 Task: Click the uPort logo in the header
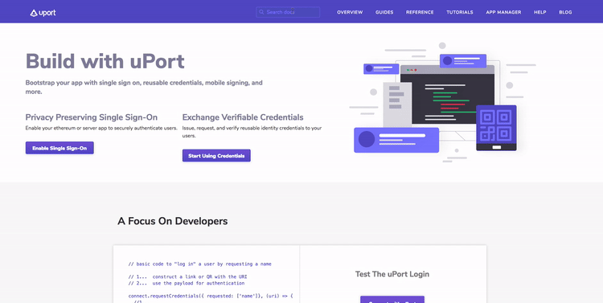tap(43, 13)
